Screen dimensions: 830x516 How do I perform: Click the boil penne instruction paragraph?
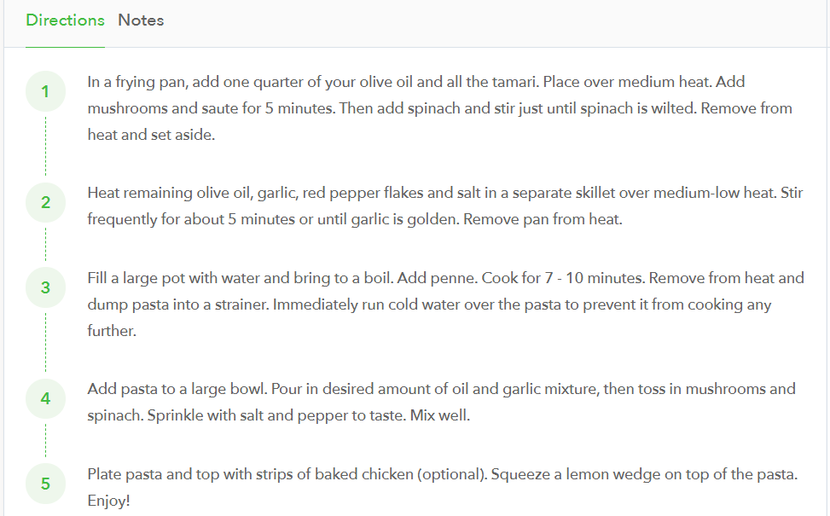444,304
